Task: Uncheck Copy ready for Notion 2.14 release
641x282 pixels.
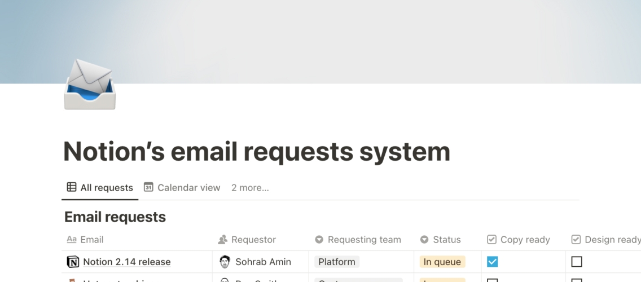Action: click(x=492, y=262)
